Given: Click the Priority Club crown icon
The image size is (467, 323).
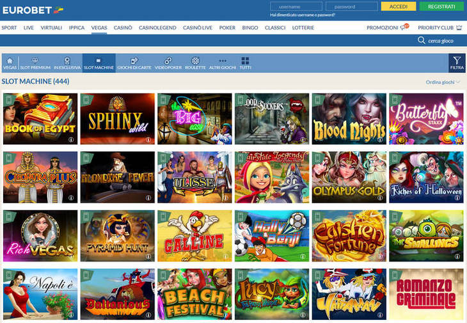Looking at the screenshot, I should click(459, 28).
